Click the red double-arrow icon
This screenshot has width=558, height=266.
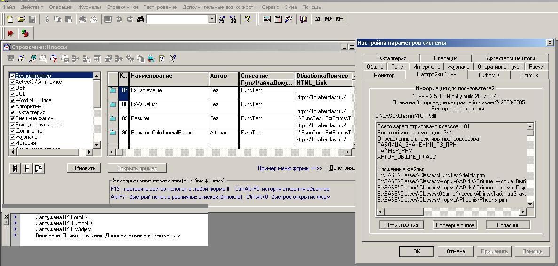(10, 33)
